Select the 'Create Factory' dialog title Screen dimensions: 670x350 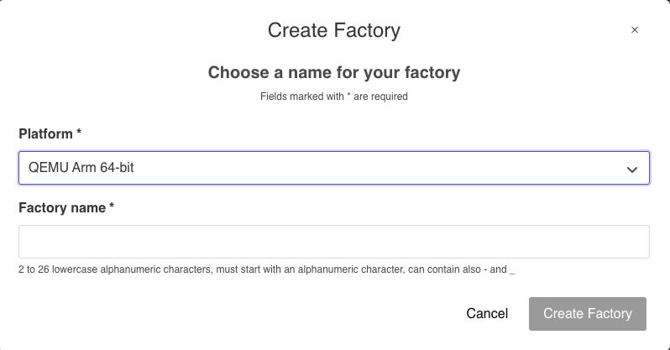point(334,31)
